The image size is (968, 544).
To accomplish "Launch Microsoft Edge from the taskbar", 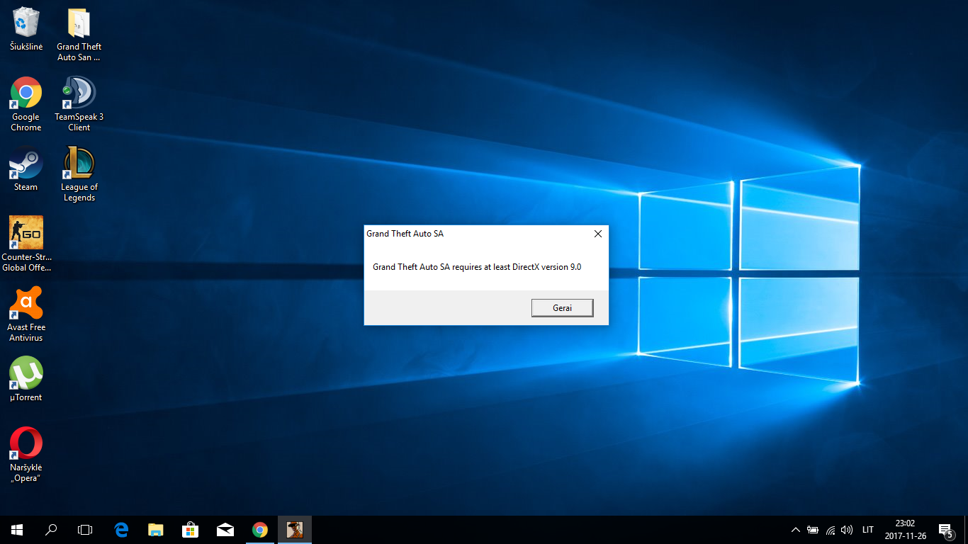I will (x=121, y=530).
